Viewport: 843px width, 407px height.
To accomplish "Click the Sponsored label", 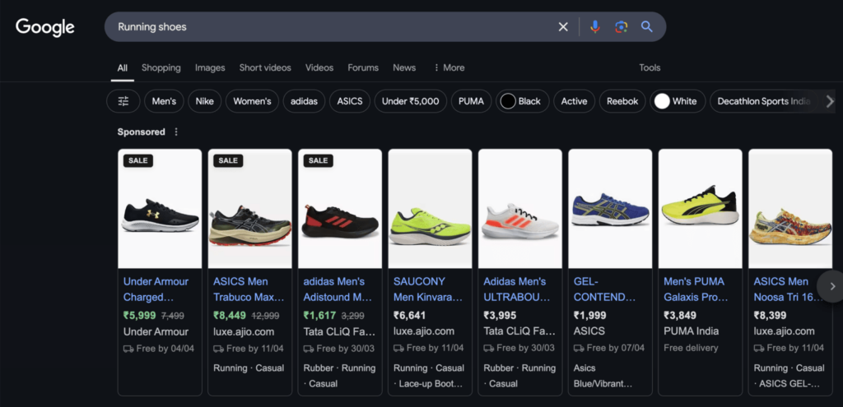I will pos(142,132).
